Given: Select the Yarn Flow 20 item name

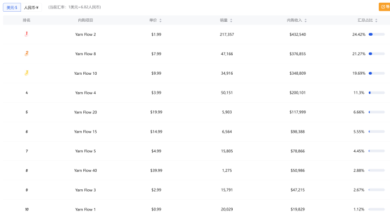Looking at the screenshot, I should tap(86, 112).
